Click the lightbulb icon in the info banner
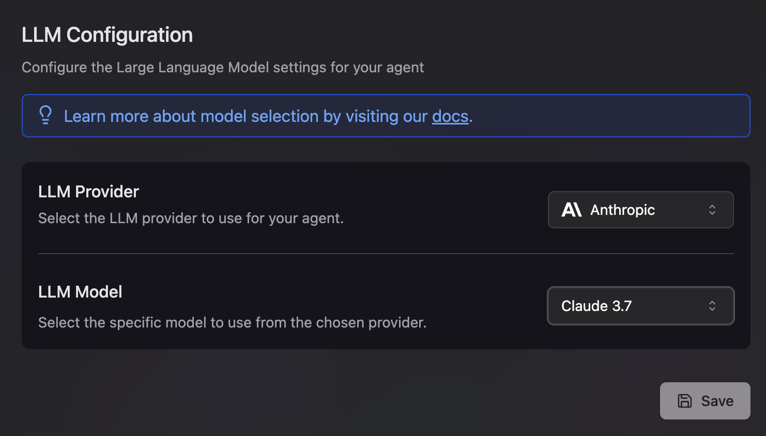 coord(46,116)
